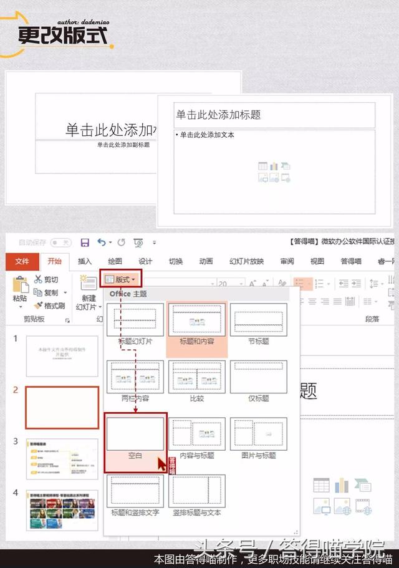Switch to the 插入 tab
399x568 pixels.
(x=85, y=261)
